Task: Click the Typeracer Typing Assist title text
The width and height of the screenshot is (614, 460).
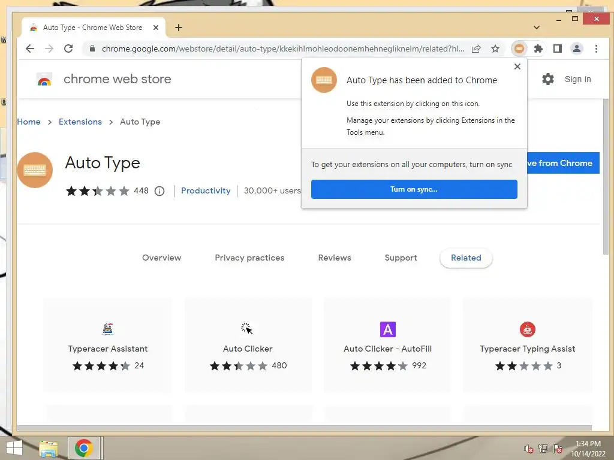Action: pos(528,349)
